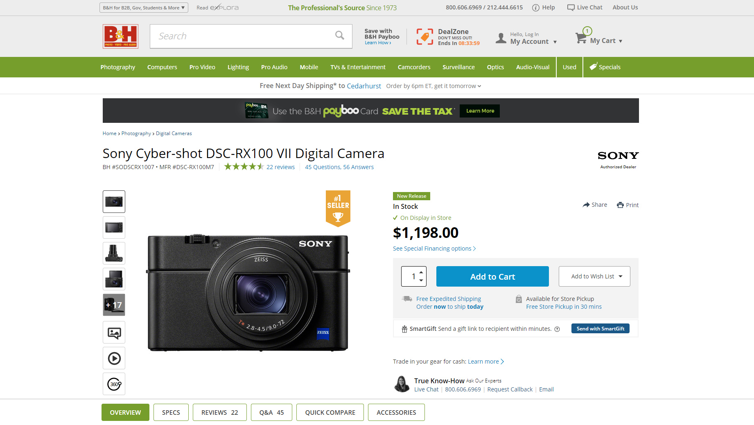Viewport: 754px width, 425px height.
Task: Switch to the Q&A 45 tab
Action: [272, 412]
